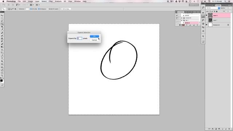233x131 pixels.
Task: Click the foreground color swatch
Action: (x=1, y=81)
